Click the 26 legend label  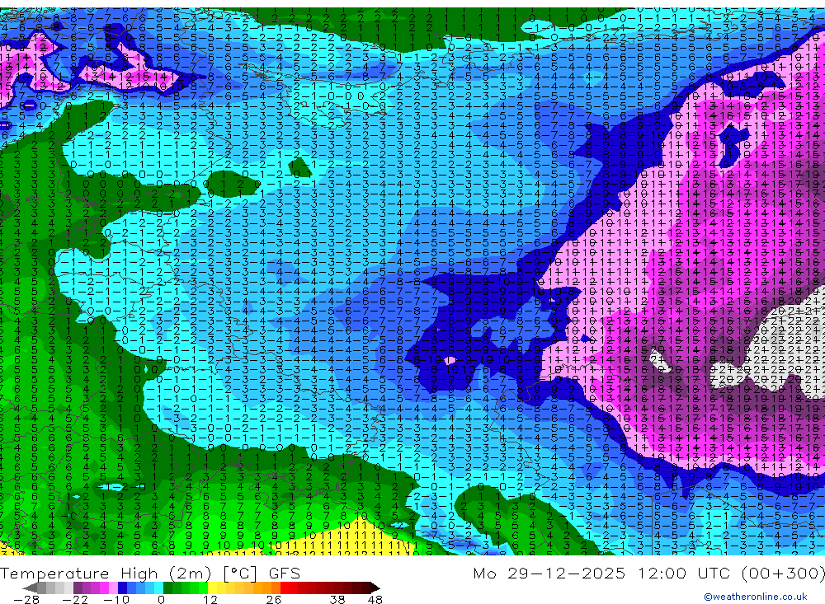(x=274, y=600)
